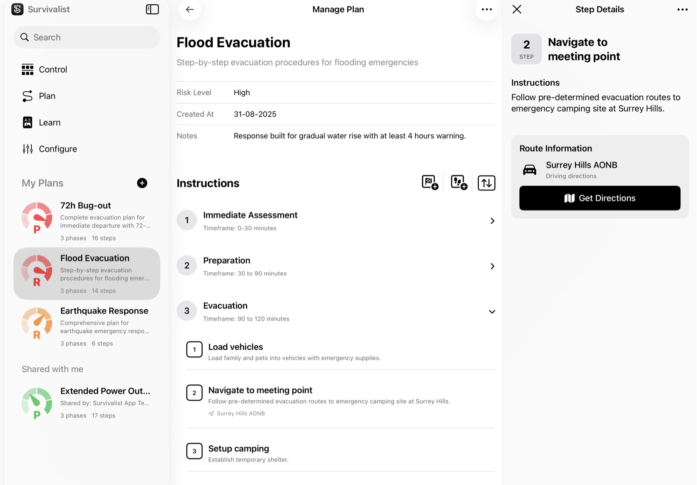Click the "Shared with me" heading
The image size is (697, 485).
52,369
